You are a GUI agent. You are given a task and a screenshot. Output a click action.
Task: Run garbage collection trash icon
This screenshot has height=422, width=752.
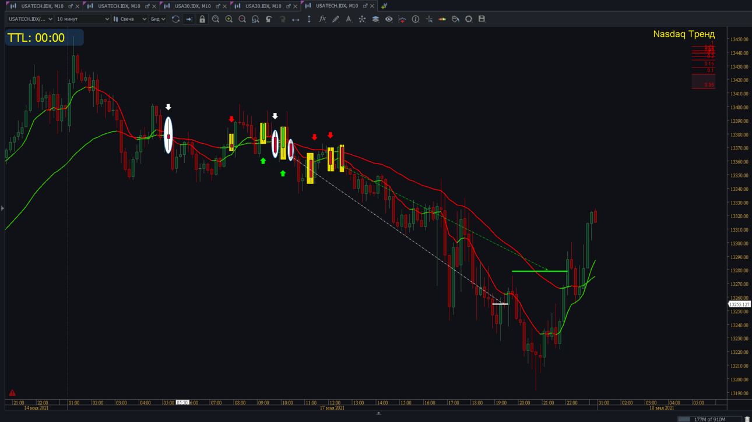click(747, 419)
